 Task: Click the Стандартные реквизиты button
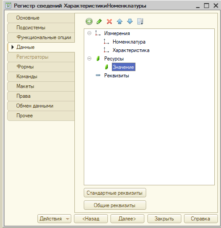click(115, 193)
